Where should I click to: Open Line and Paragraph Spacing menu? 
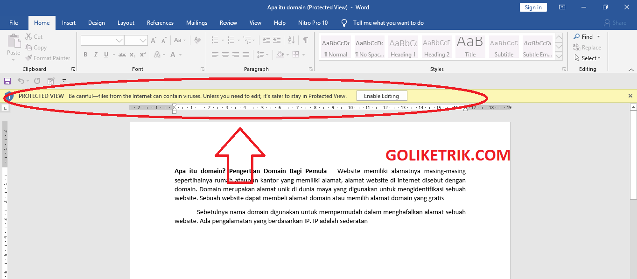coord(263,55)
